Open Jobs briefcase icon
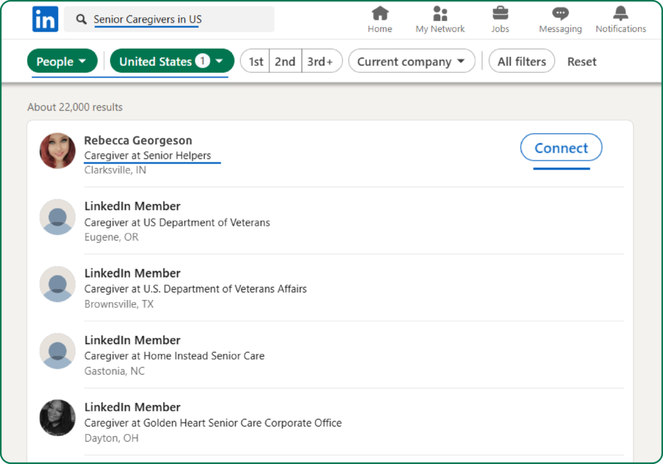Screen dimensions: 663x464 tap(500, 14)
